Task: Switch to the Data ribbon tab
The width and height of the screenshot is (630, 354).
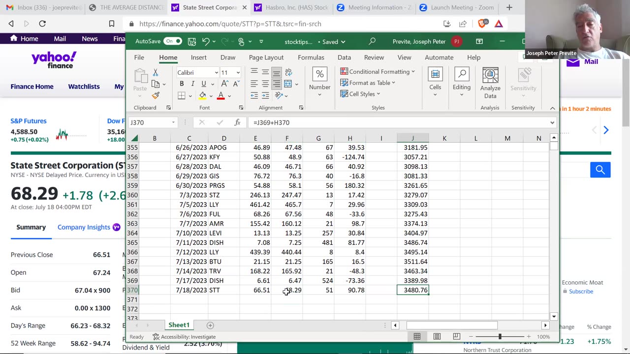Action: coord(345,58)
